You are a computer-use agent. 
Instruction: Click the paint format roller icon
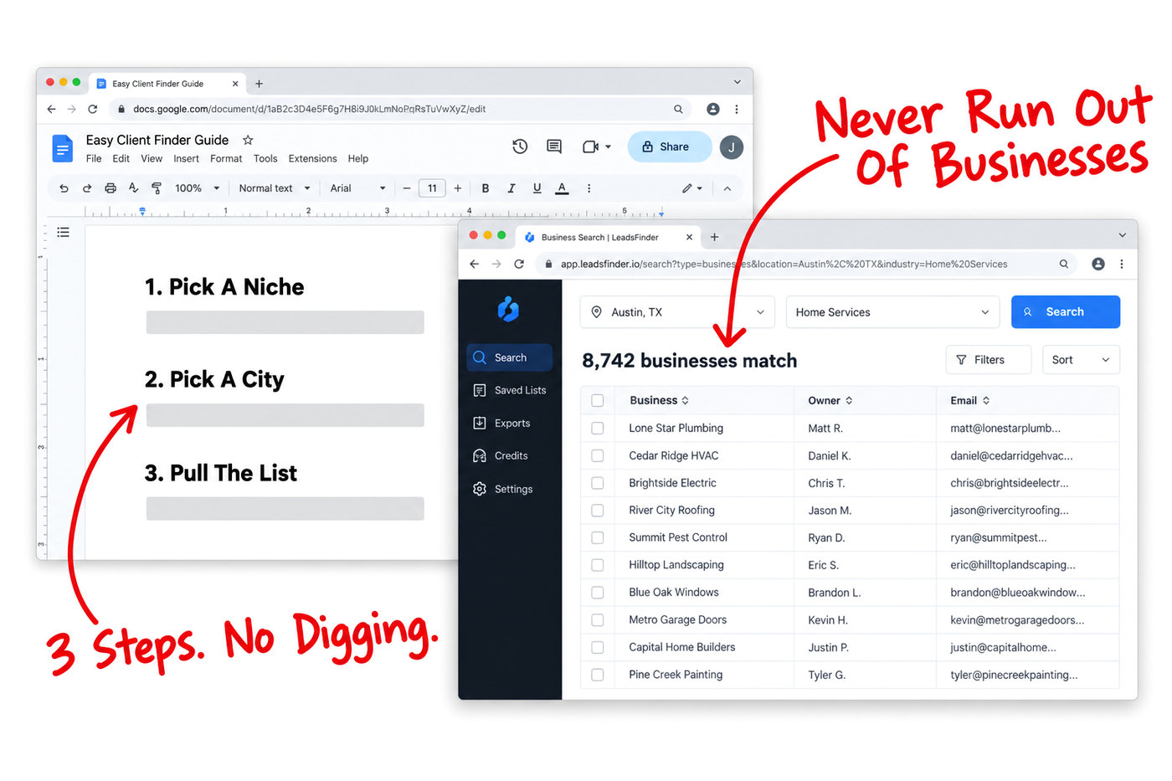click(x=157, y=188)
